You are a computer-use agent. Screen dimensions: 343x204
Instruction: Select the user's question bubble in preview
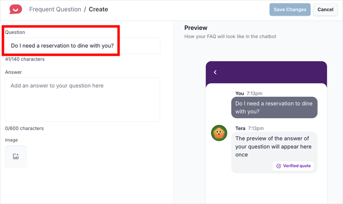coord(274,108)
